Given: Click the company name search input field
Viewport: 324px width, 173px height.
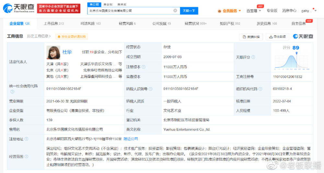Looking at the screenshot, I should click(x=130, y=11).
